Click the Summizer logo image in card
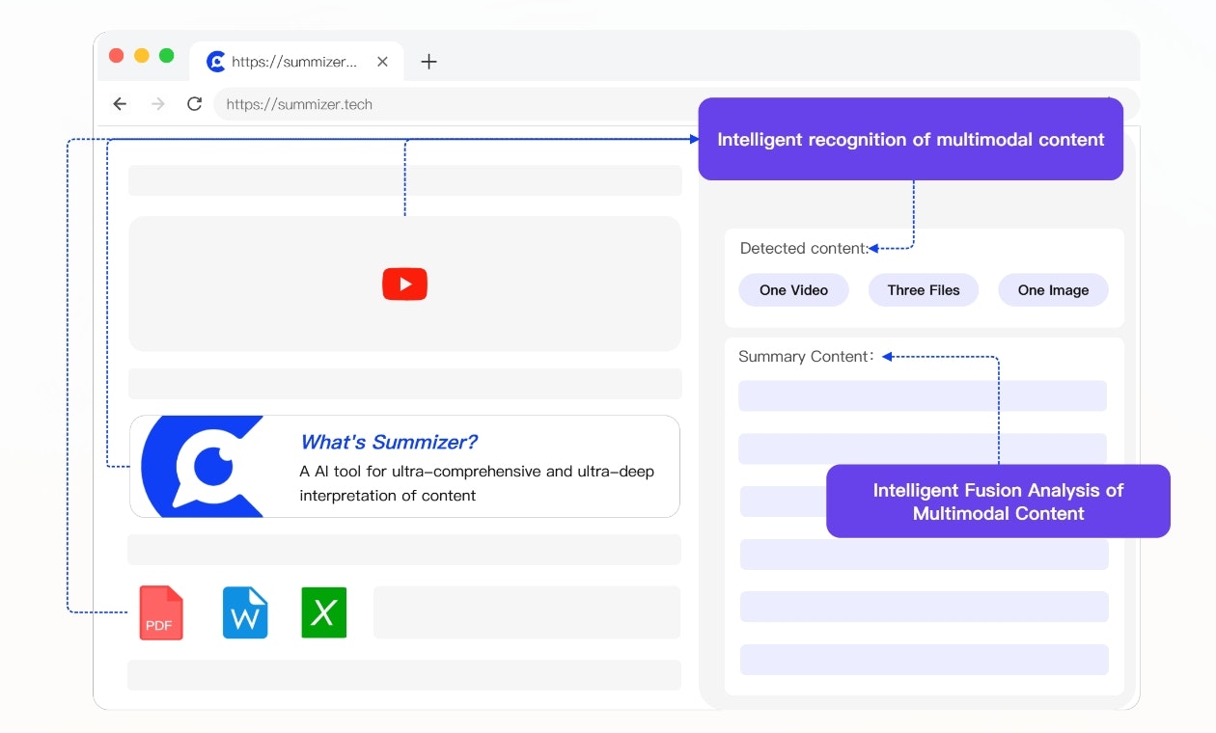 [203, 467]
